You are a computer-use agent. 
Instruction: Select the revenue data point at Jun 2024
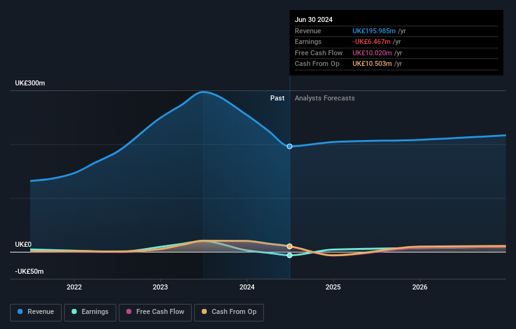(290, 146)
